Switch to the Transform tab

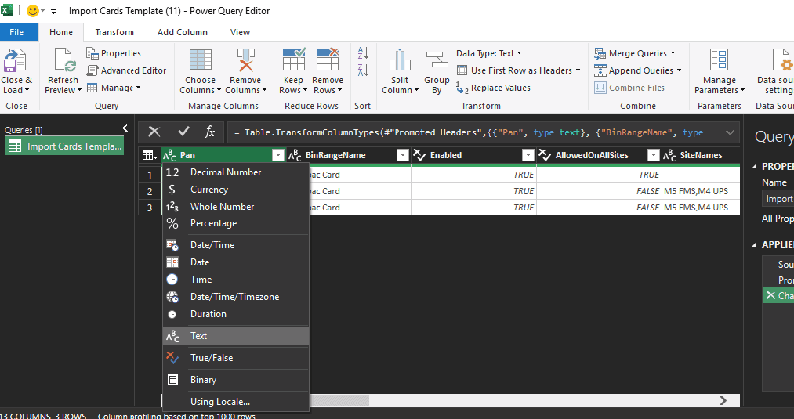pyautogui.click(x=114, y=32)
